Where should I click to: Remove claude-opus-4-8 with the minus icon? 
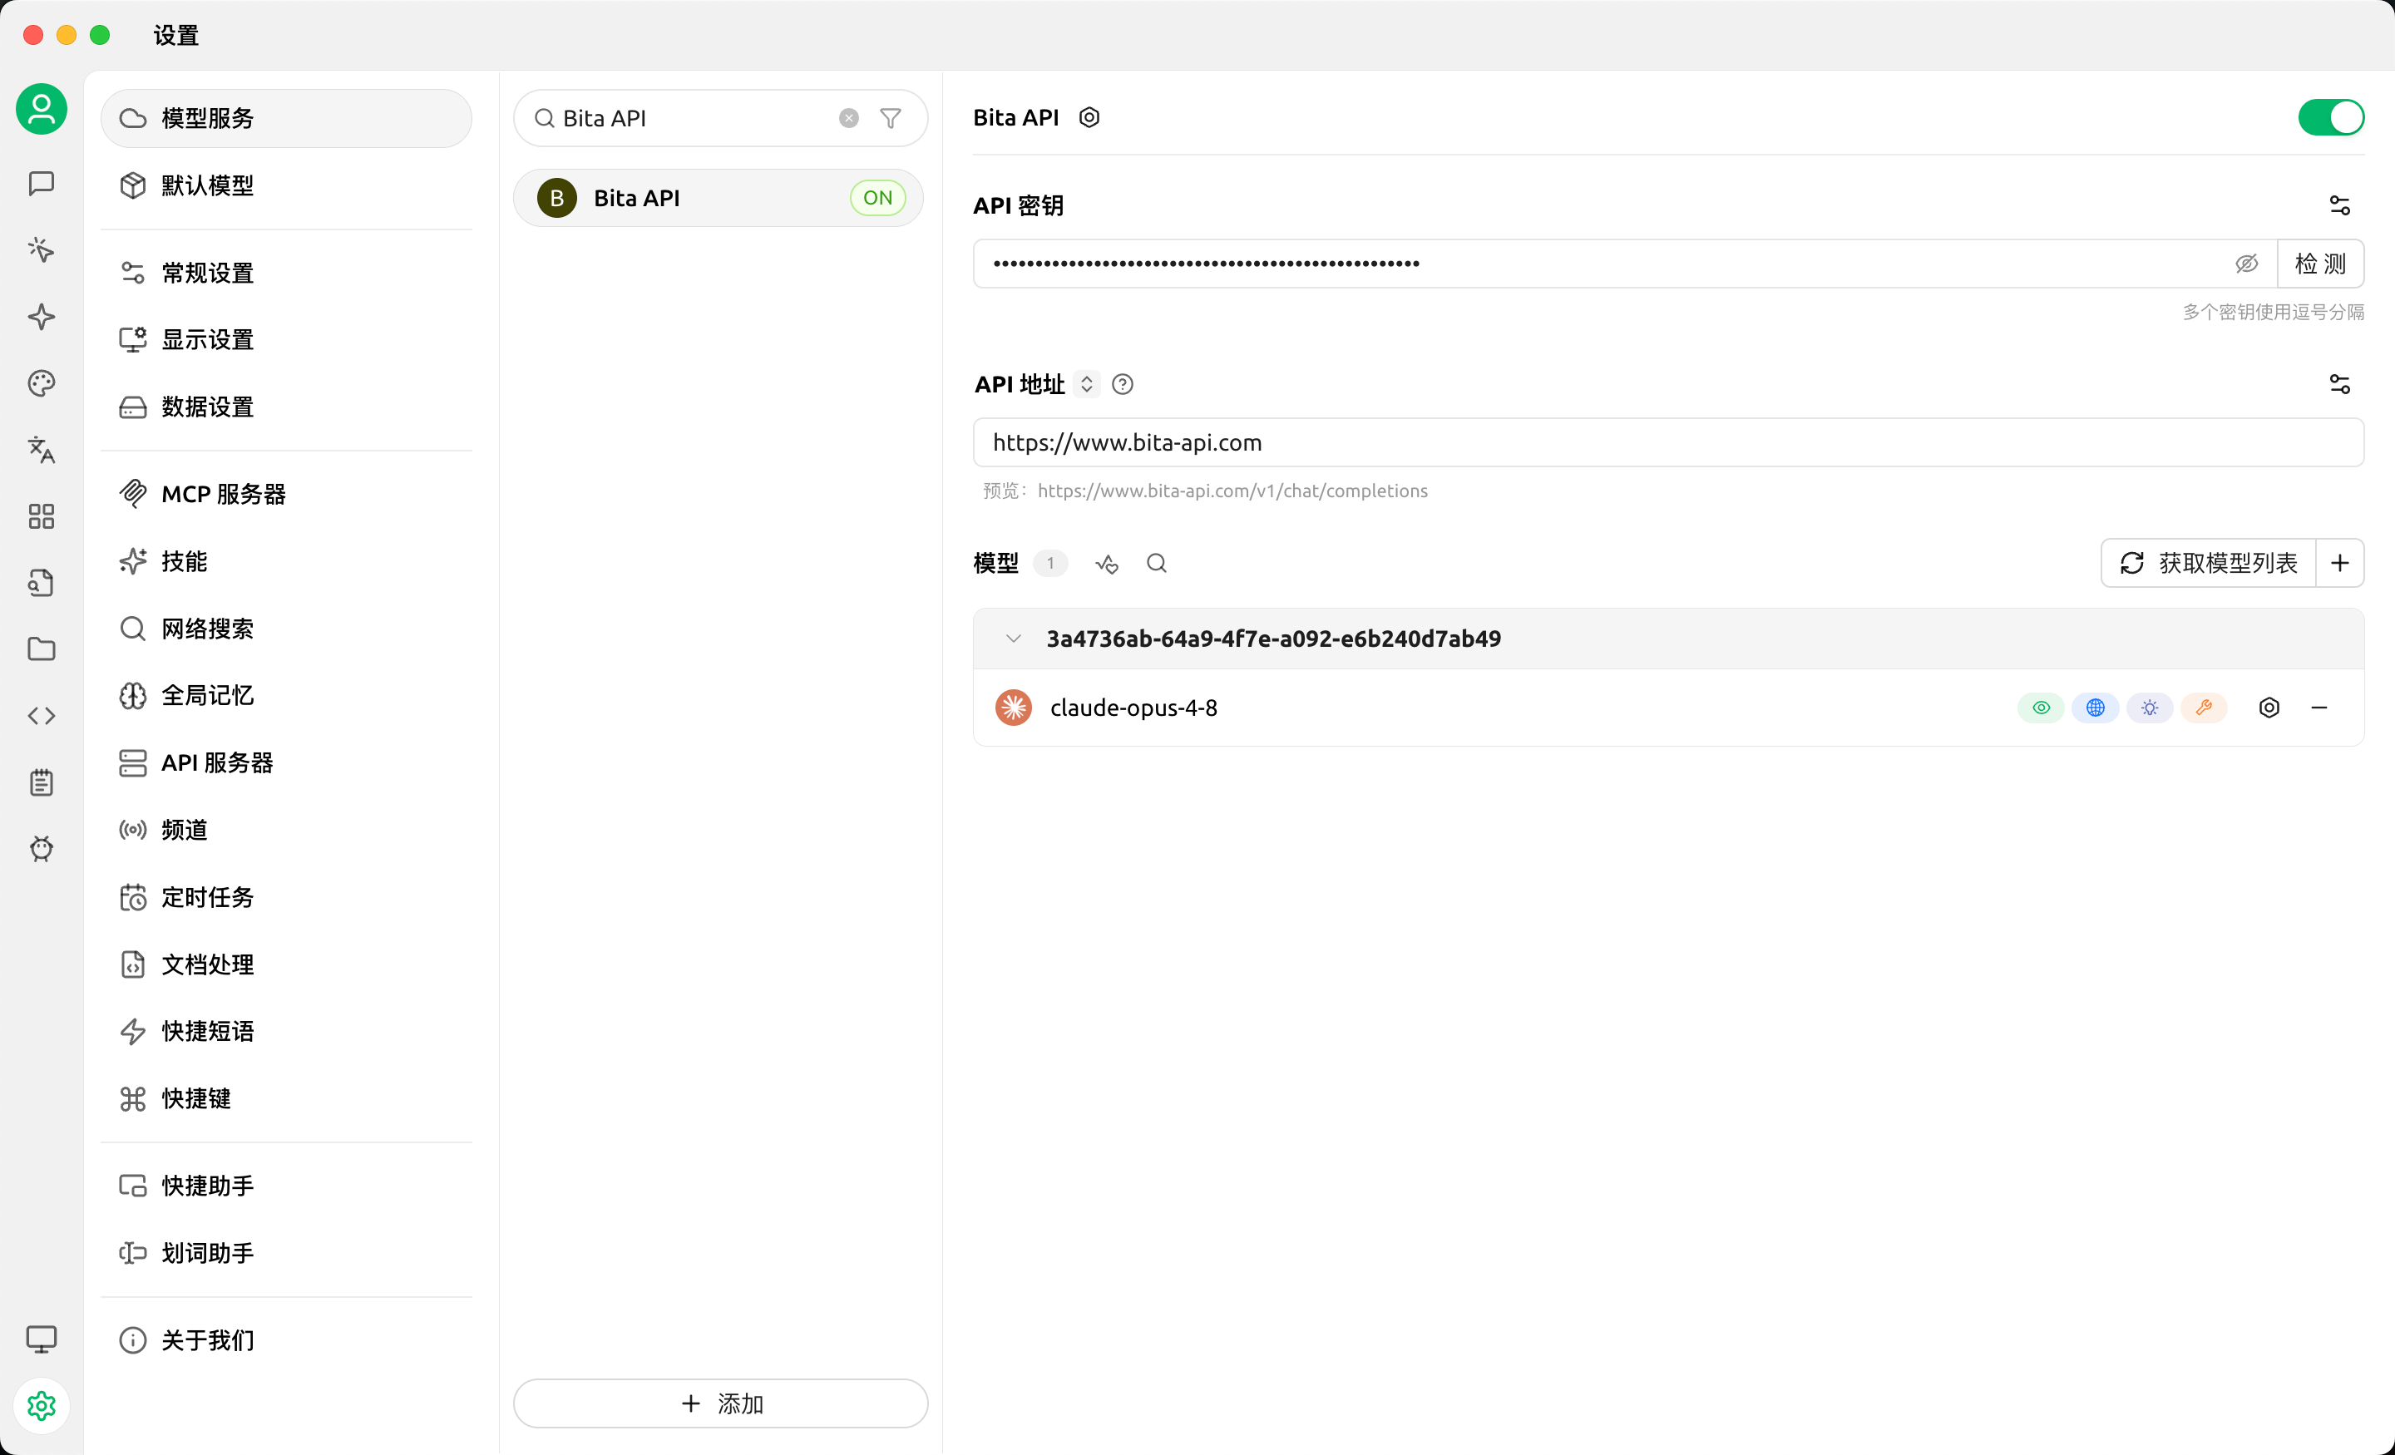(x=2319, y=708)
